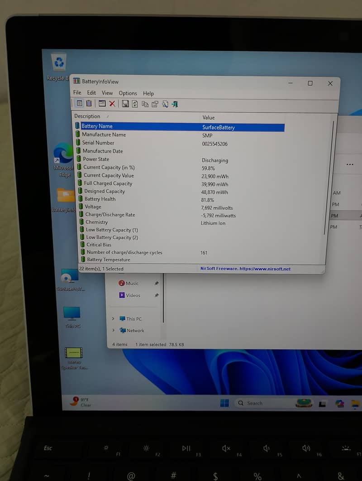The width and height of the screenshot is (362, 481).
Task: Click the BatteryInfoView title bar icon
Action: (x=76, y=81)
